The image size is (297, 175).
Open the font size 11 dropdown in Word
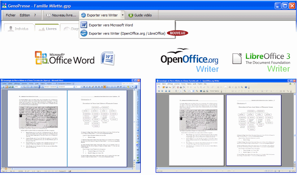coord(81,87)
